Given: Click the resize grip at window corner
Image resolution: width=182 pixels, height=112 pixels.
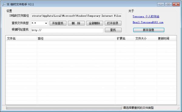Looking at the screenshot, I should (x=178, y=108).
